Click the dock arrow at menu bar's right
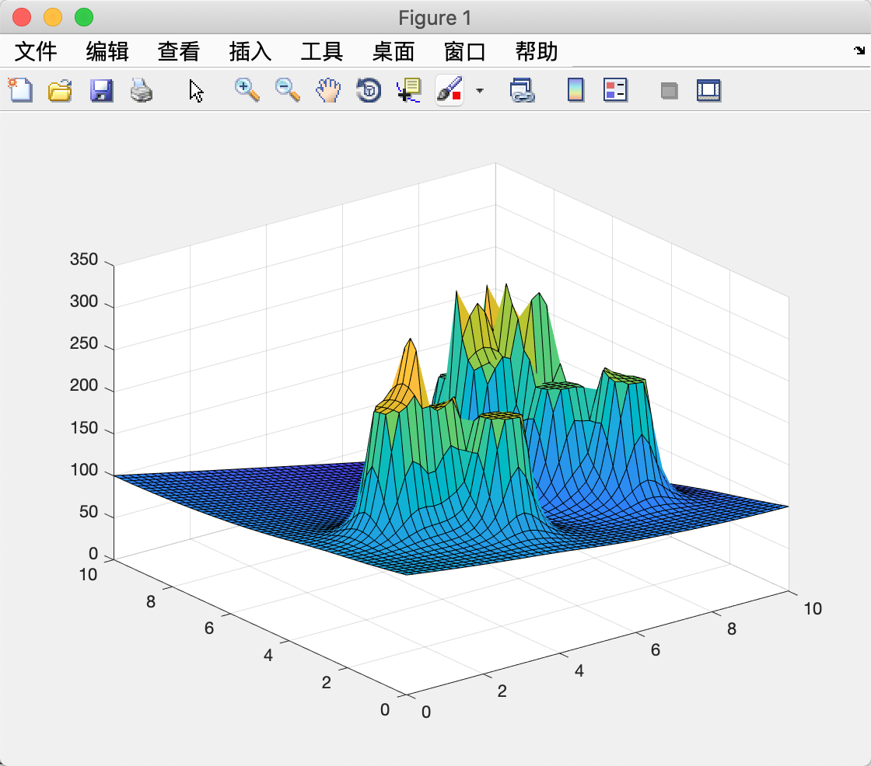 [859, 50]
